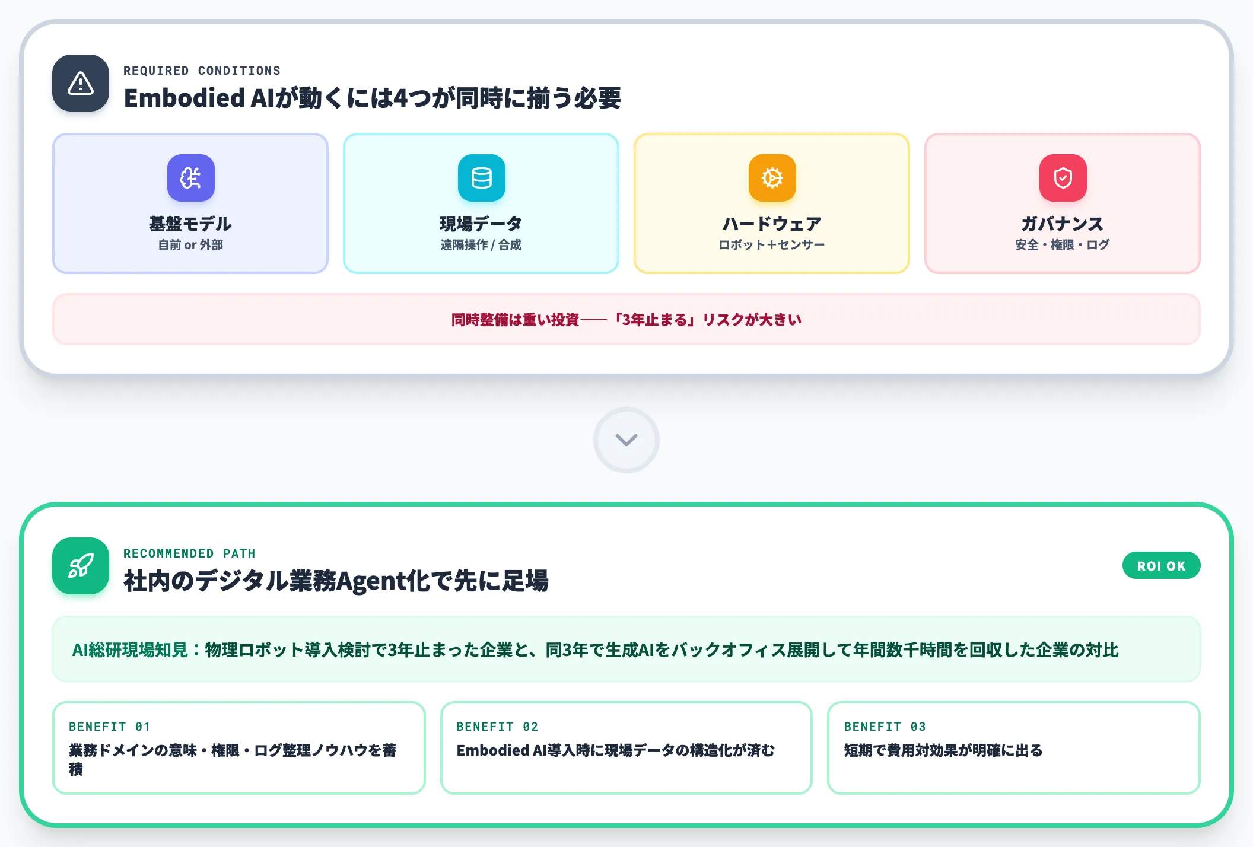
Task: Click the BENEFIT 01 label
Action: pyautogui.click(x=110, y=727)
